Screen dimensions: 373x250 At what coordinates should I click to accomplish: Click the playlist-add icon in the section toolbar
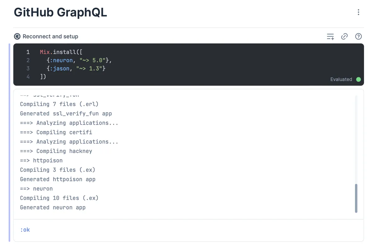tap(330, 36)
